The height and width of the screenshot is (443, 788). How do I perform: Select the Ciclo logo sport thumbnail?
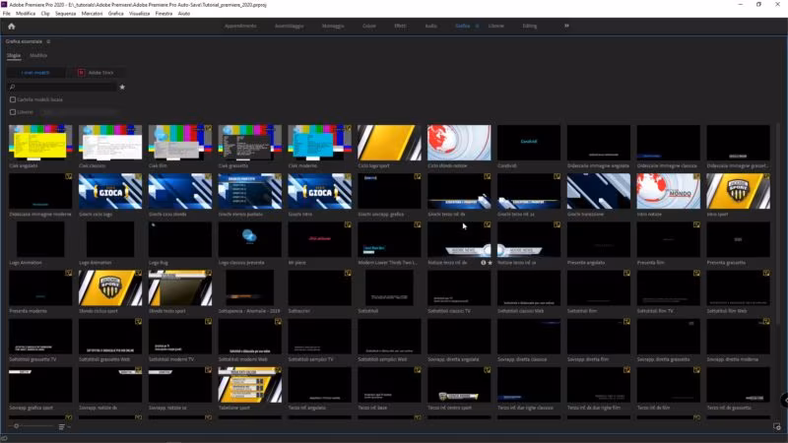point(389,143)
